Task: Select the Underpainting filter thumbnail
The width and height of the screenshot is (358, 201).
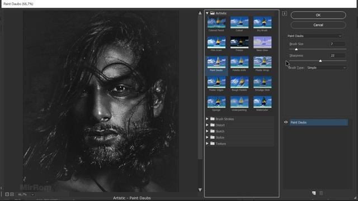Action: point(239,102)
